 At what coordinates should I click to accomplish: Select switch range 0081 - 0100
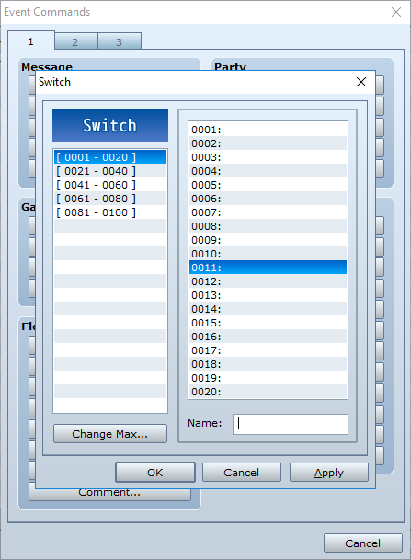click(110, 212)
